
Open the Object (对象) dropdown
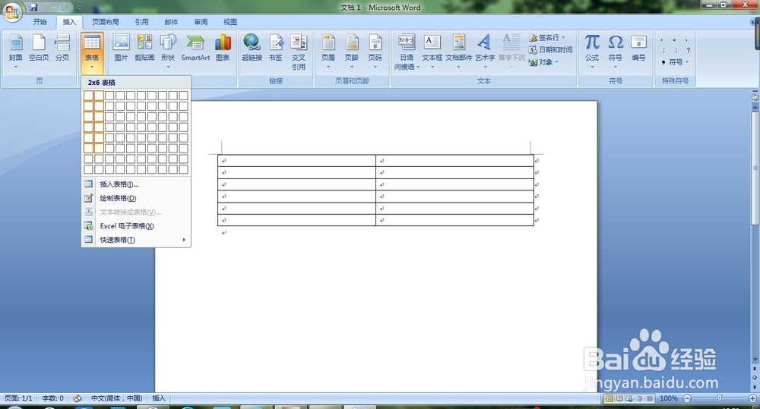[544, 62]
